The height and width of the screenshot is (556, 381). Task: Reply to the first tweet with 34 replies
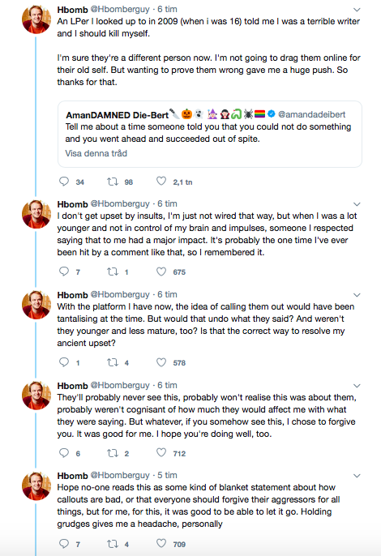pyautogui.click(x=64, y=182)
